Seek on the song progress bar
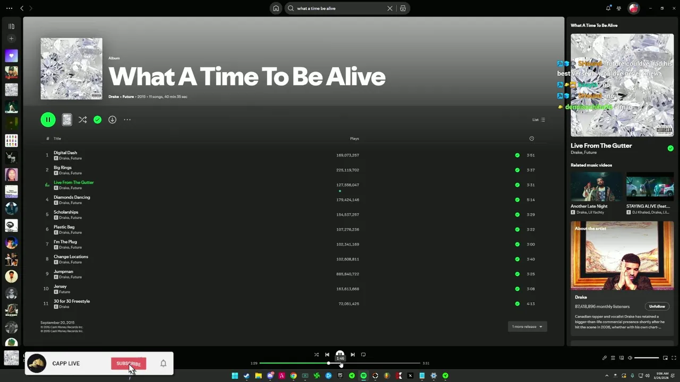 pos(340,363)
